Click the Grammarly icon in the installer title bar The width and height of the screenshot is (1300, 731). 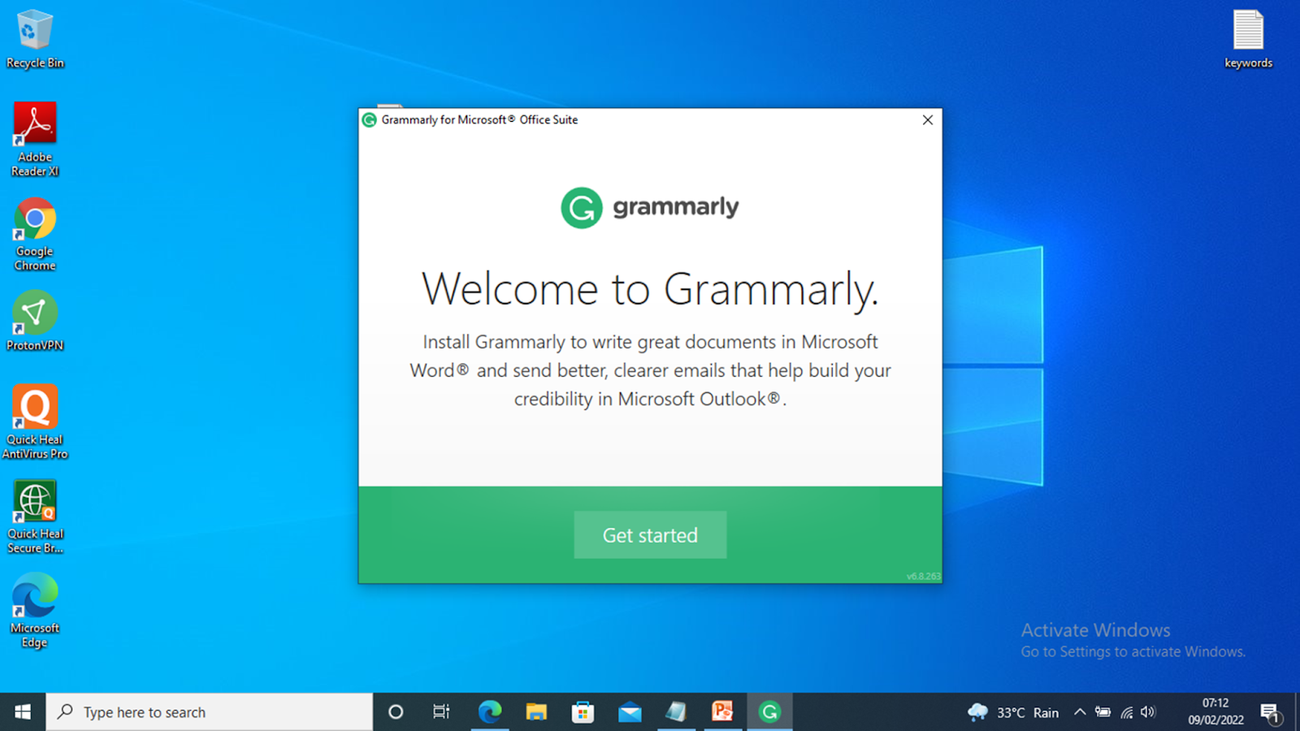coord(370,120)
